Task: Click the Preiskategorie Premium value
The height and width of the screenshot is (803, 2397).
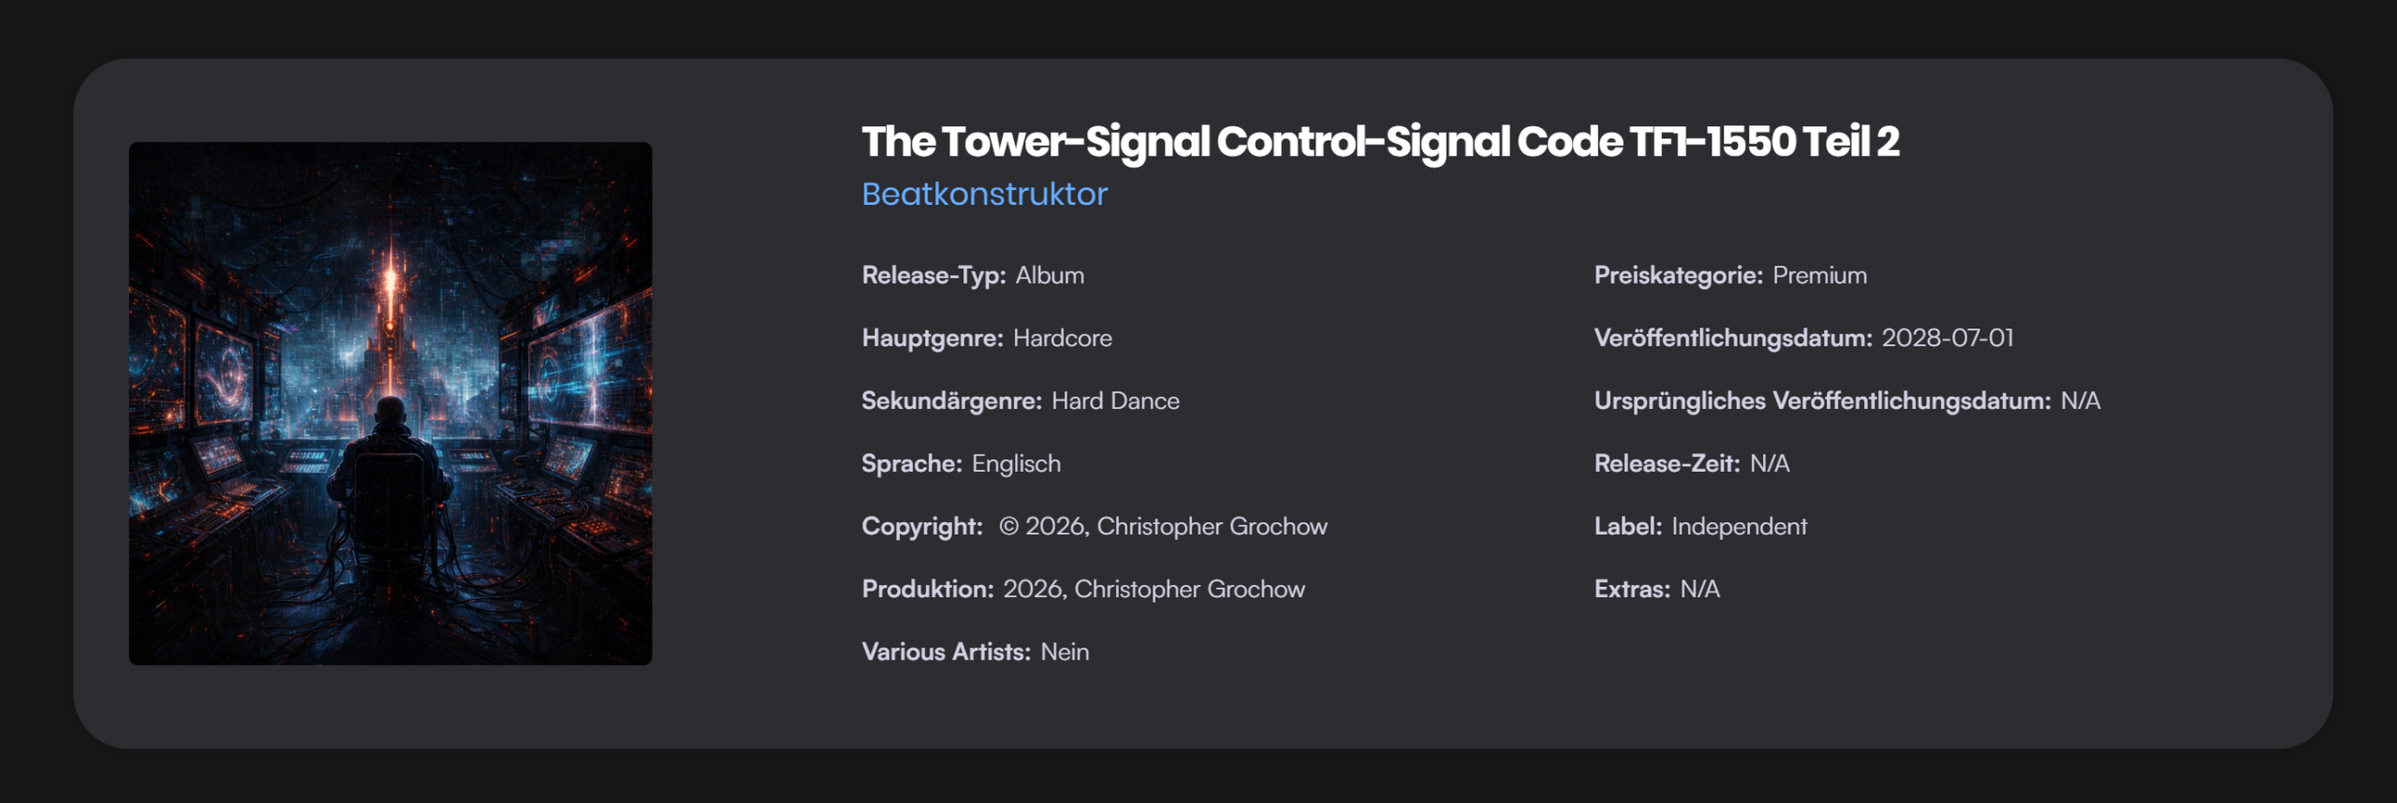Action: [x=1819, y=275]
